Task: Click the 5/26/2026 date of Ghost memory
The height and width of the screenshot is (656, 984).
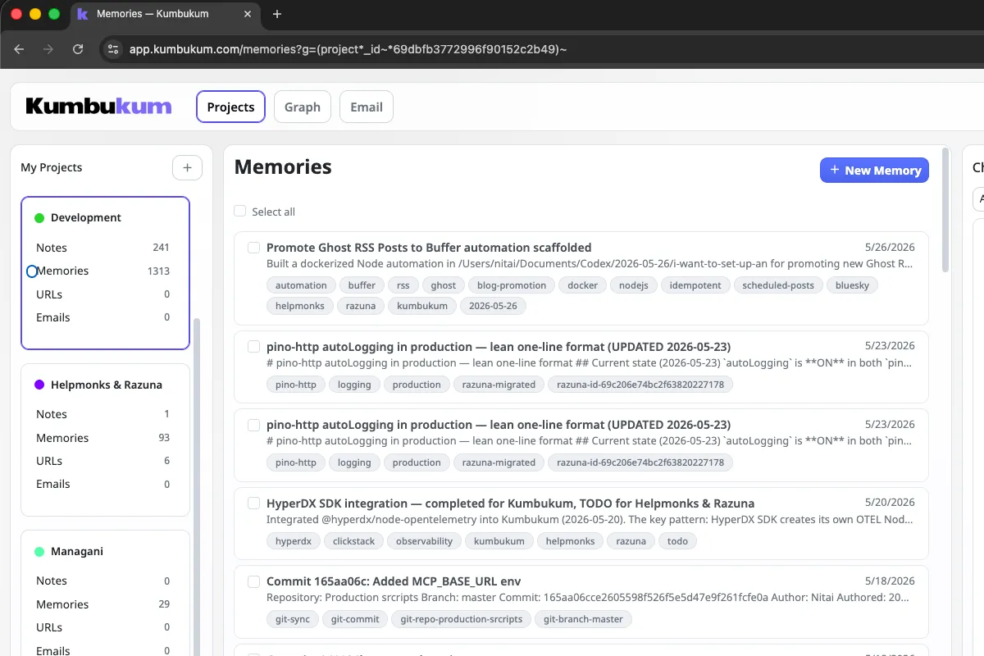Action: [x=890, y=247]
